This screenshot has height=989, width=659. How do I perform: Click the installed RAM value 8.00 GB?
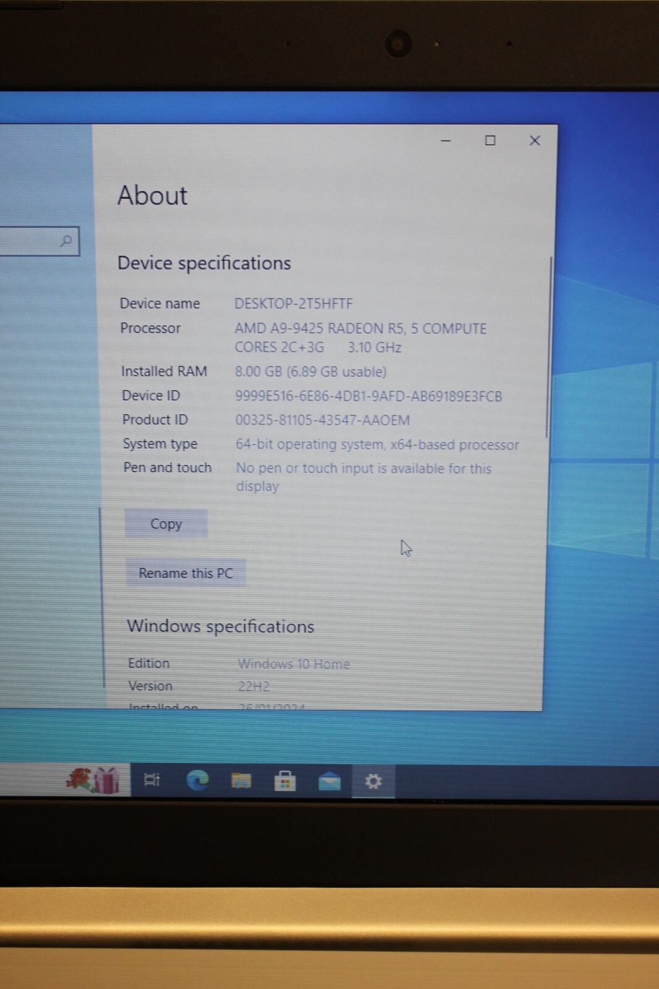click(x=311, y=371)
